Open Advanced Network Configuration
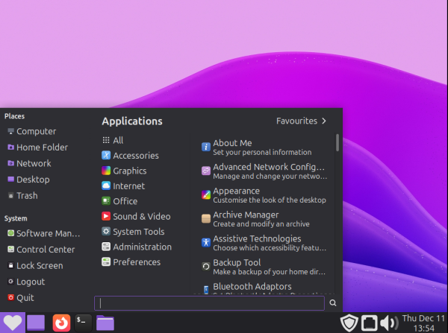 coord(264,171)
